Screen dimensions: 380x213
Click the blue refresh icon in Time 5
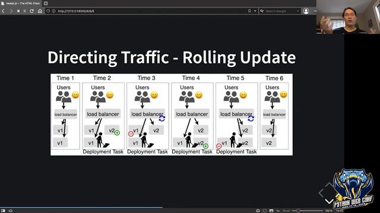(x=251, y=118)
